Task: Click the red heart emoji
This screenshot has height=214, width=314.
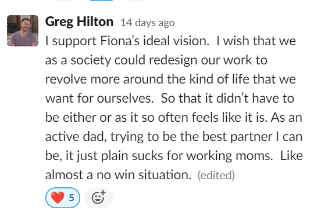Action: click(58, 198)
